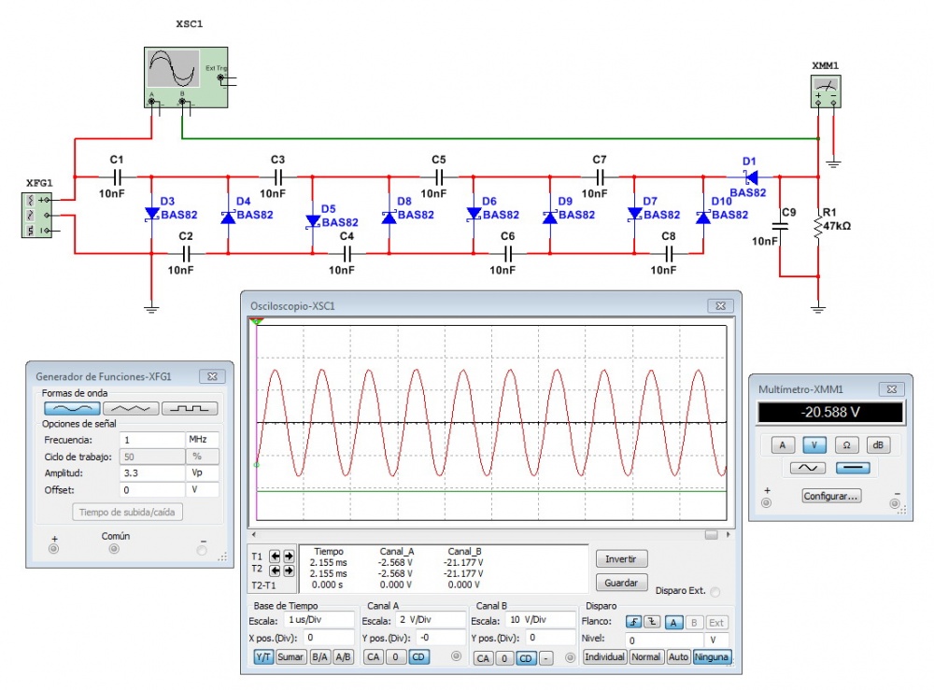The height and width of the screenshot is (690, 934).
Task: Switch the multimeter to ammeter mode (A)
Action: tap(783, 445)
